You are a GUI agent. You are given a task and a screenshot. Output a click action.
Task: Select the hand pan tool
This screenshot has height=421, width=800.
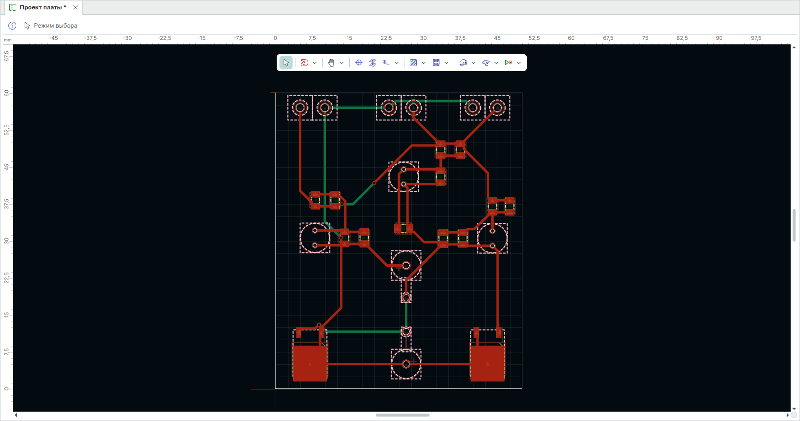331,63
